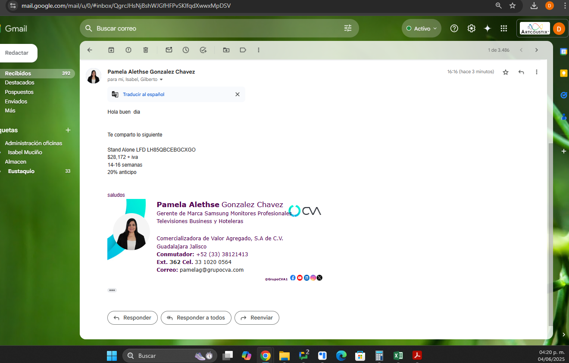Delete the email with the trash icon
Viewport: 569px width, 363px height.
pos(146,50)
